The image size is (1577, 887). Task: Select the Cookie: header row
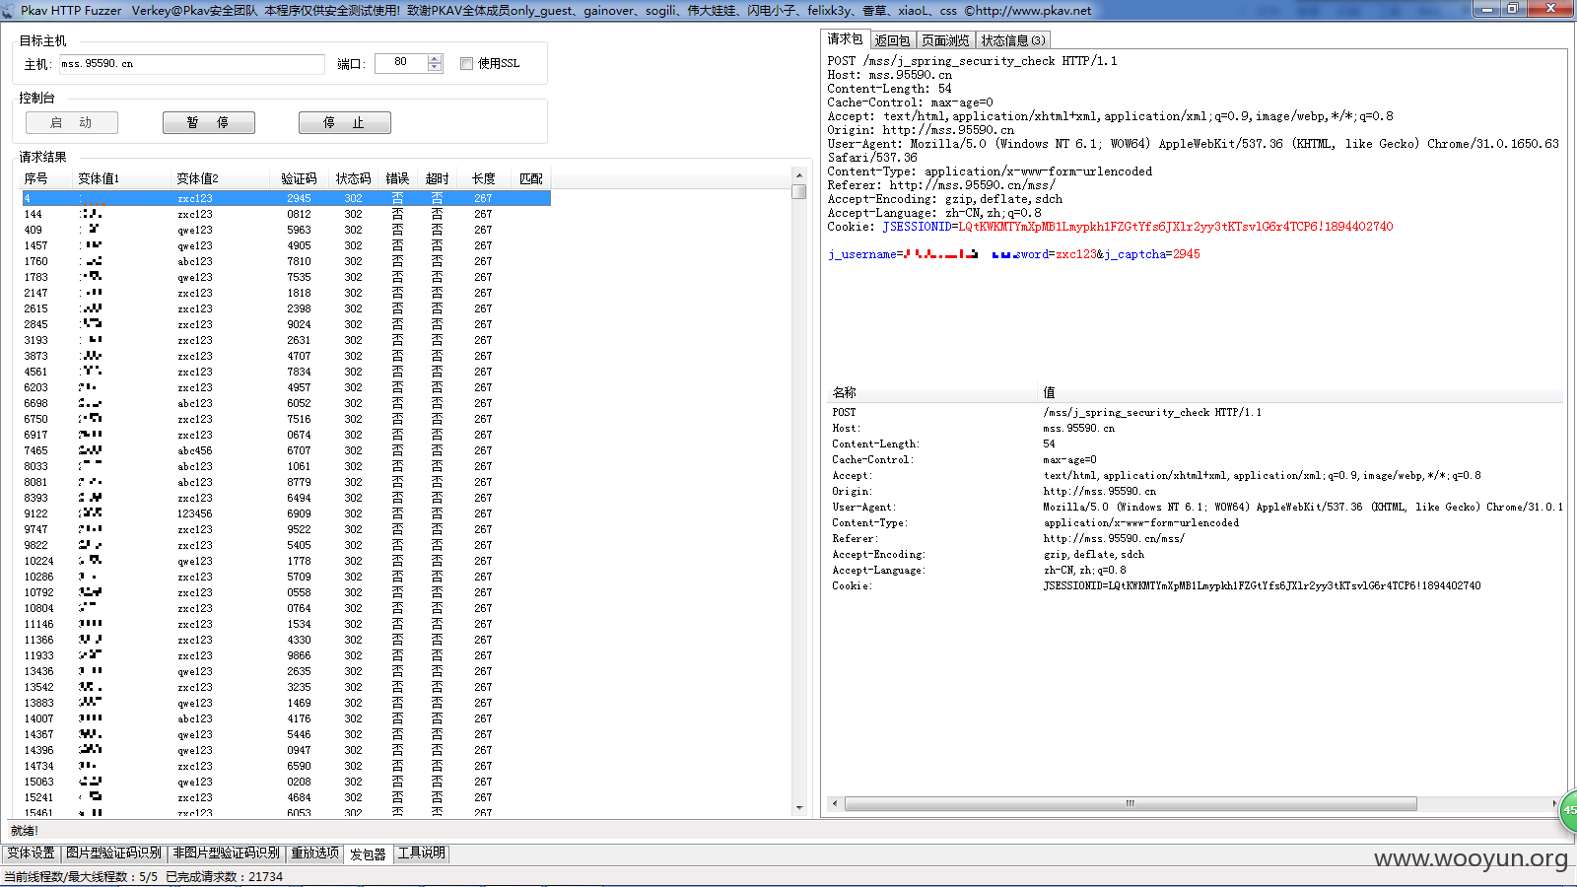[x=1196, y=585]
